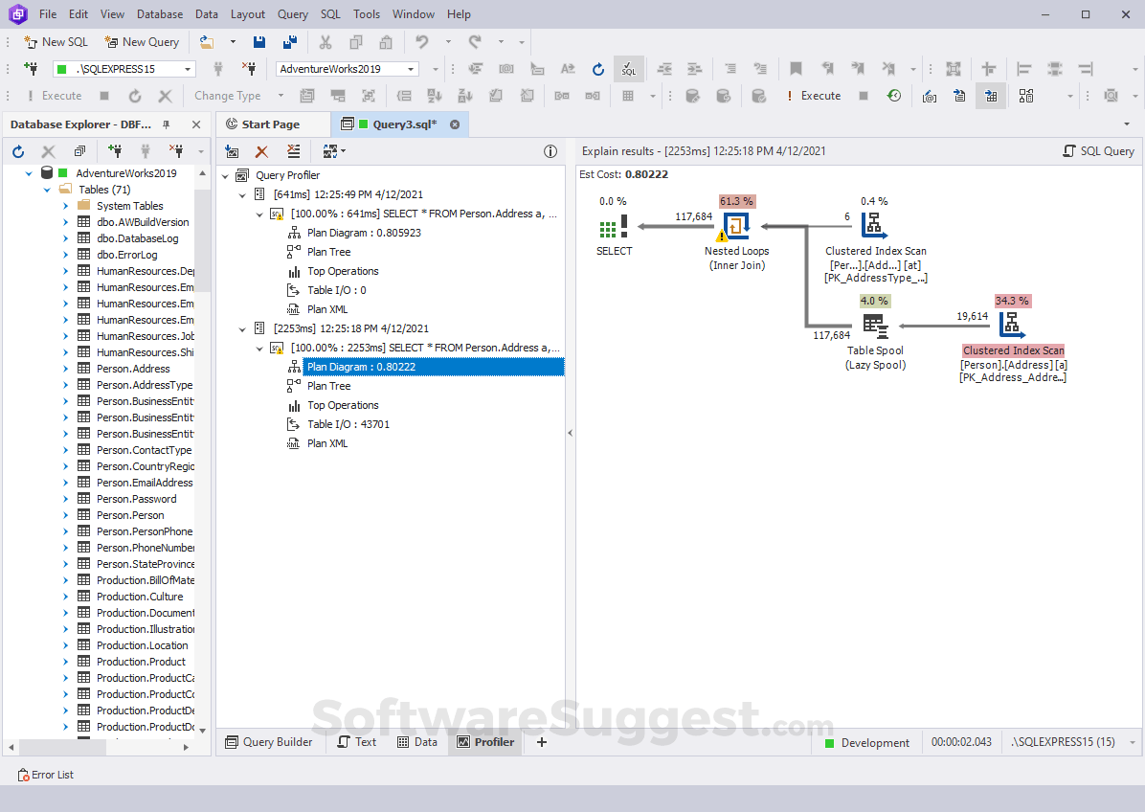Click the Cut icon on the toolbar
Viewport: 1145px width, 812px height.
(x=325, y=42)
